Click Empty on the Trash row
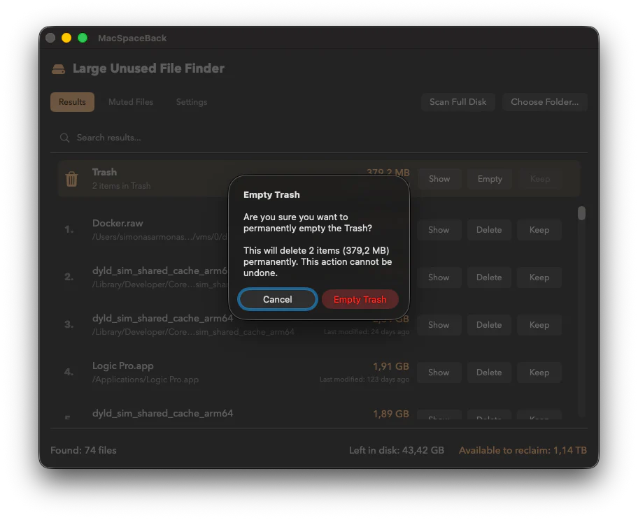This screenshot has height=520, width=638. click(489, 179)
